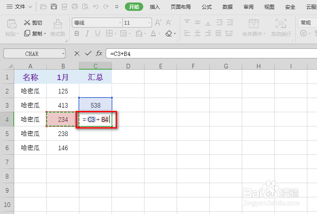Align text to the left
The height and width of the screenshot is (214, 317).
tap(187, 33)
